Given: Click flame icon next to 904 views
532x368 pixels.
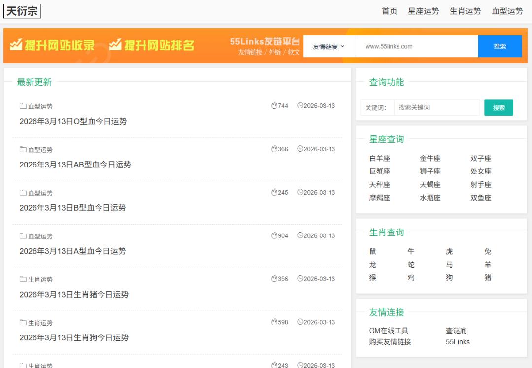Looking at the screenshot, I should tap(274, 235).
